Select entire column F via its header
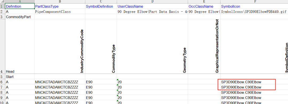Viewport: 288px width, 104px height. (x=254, y=2)
